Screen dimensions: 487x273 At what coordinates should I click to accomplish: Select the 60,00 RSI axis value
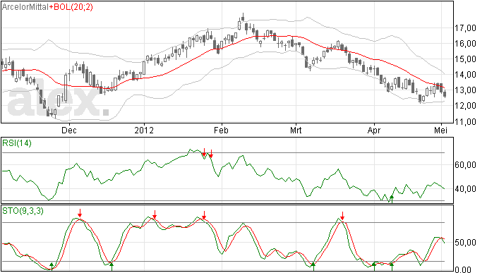tap(466, 165)
